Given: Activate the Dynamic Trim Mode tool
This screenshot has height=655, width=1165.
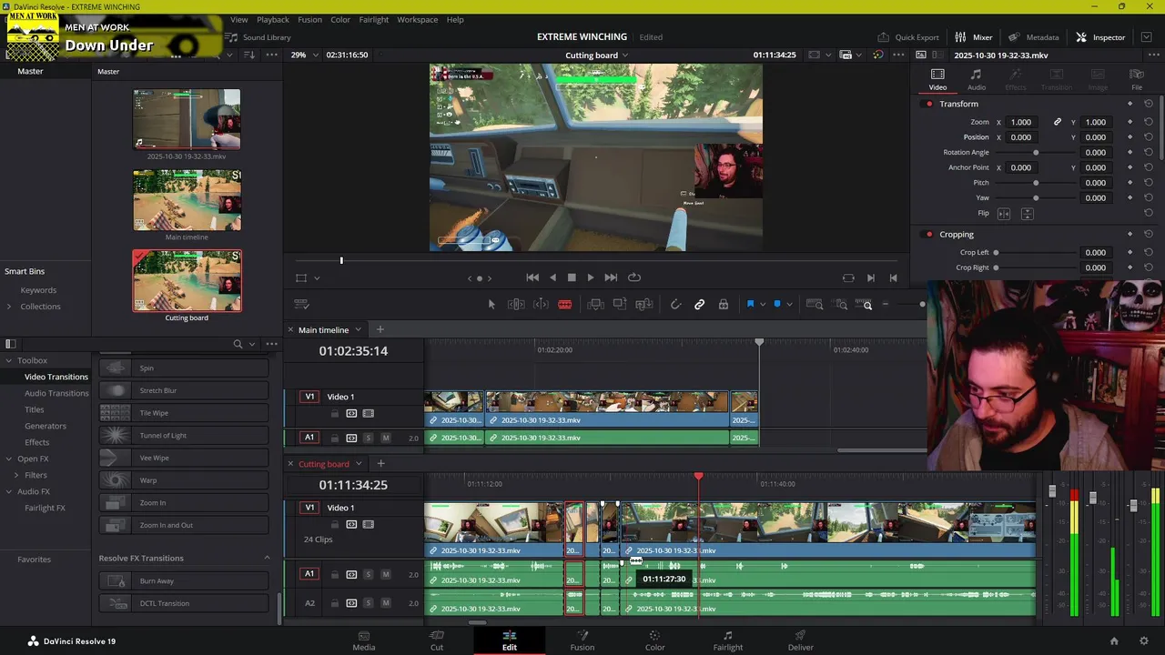Looking at the screenshot, I should [x=541, y=305].
